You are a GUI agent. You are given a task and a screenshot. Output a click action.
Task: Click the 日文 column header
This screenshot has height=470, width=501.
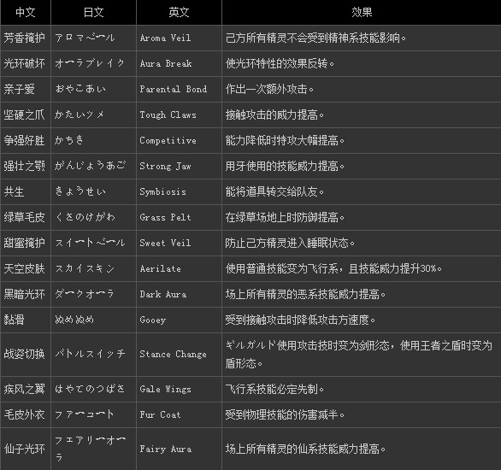pyautogui.click(x=94, y=13)
